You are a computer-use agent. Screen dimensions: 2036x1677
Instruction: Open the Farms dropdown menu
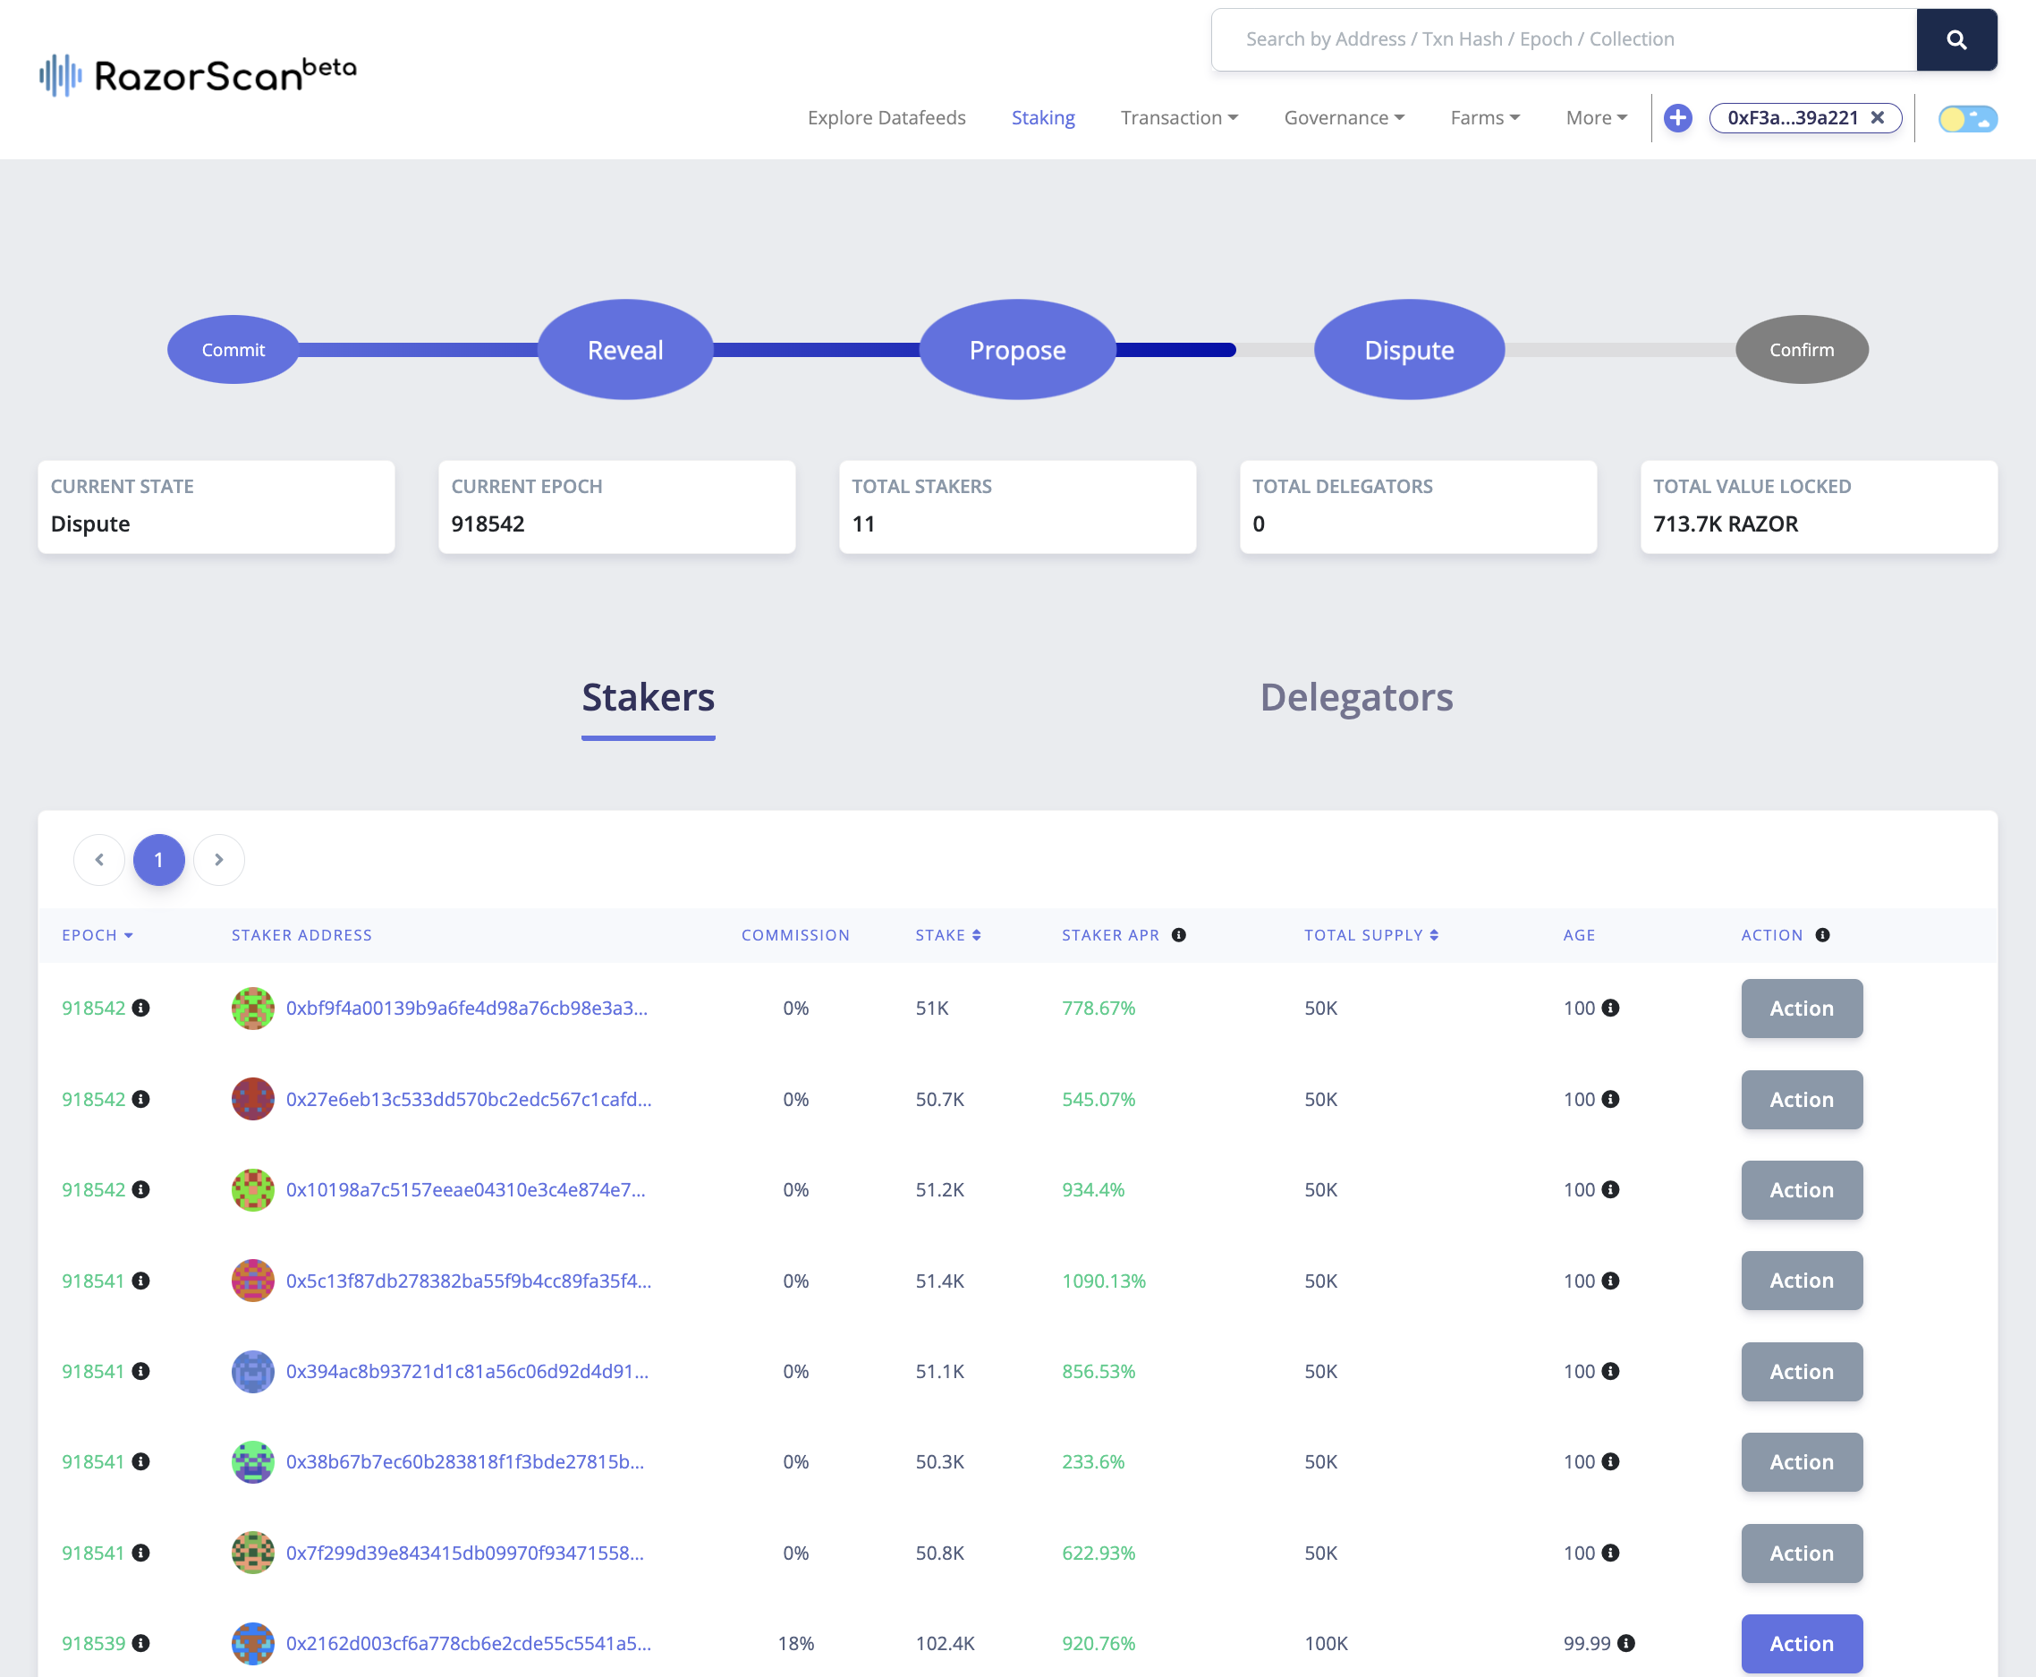1485,118
